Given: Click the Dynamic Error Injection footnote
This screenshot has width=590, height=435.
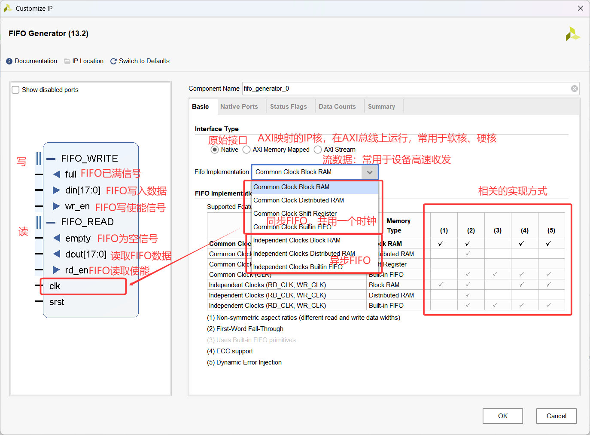Looking at the screenshot, I should (244, 362).
